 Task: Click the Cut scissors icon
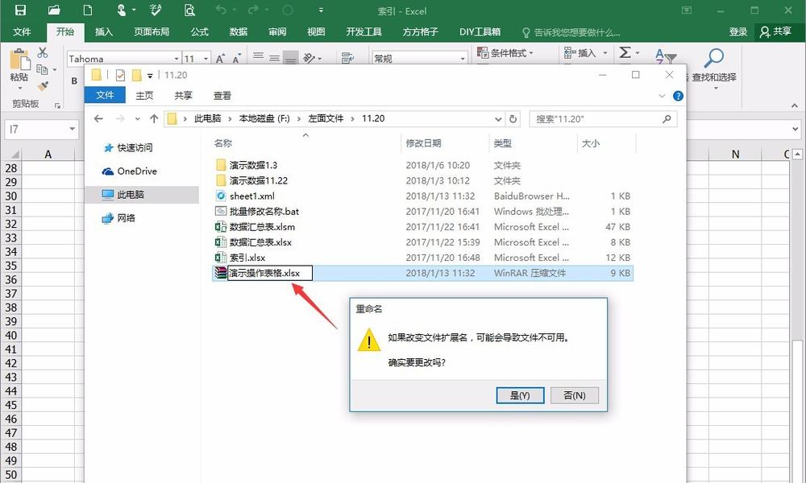(42, 52)
